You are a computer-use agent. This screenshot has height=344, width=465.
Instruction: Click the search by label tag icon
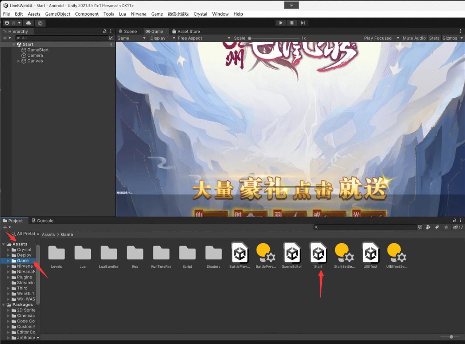[x=437, y=227]
